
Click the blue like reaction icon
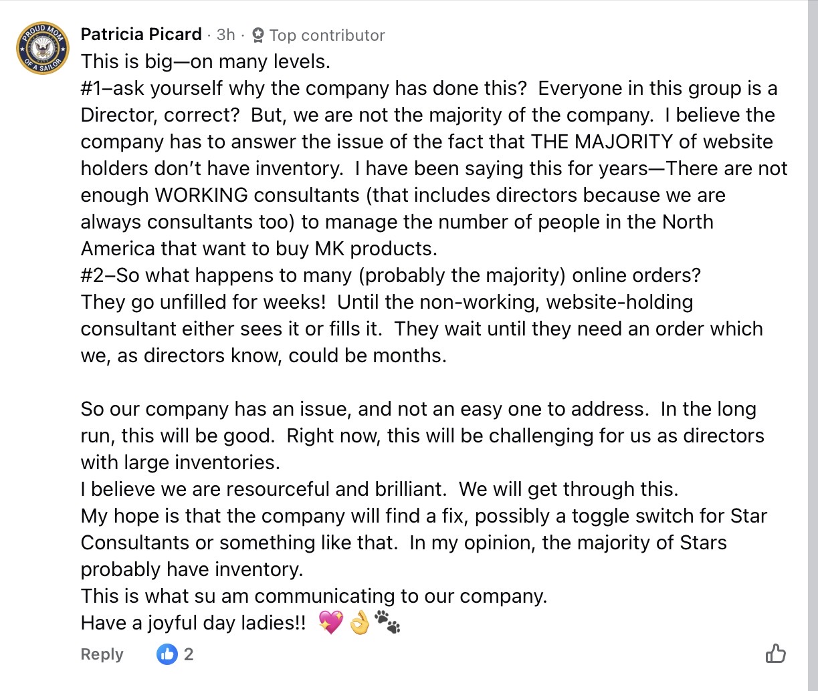coord(167,654)
